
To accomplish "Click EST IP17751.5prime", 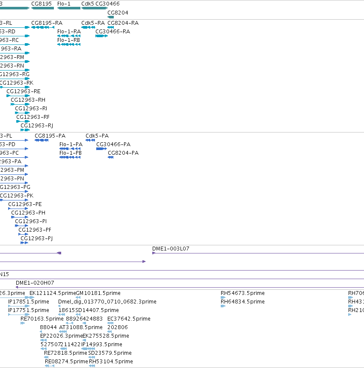I will 19,315.
